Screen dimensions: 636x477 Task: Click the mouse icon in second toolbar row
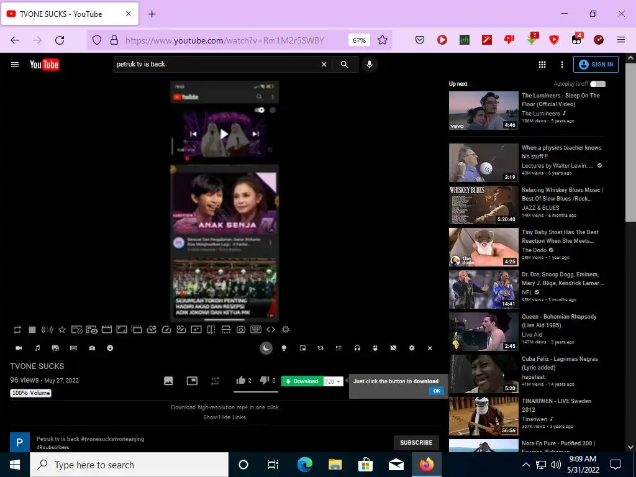375,348
